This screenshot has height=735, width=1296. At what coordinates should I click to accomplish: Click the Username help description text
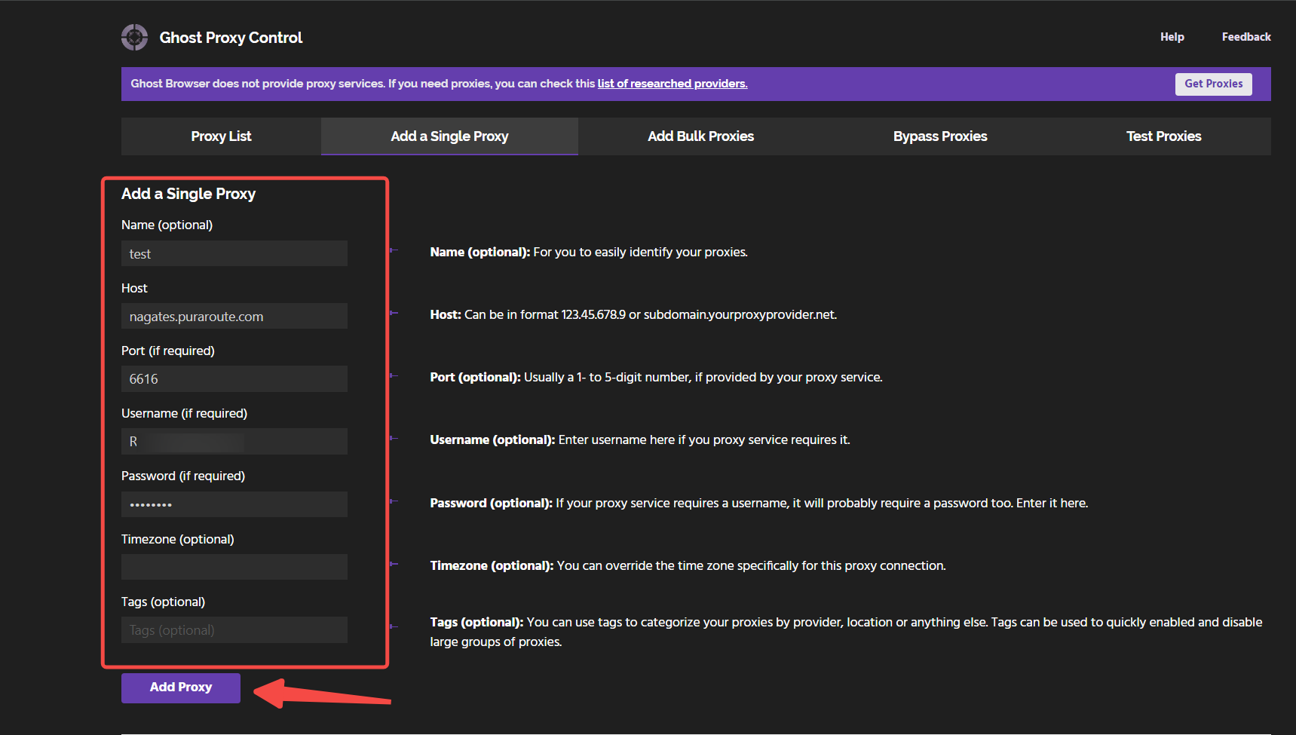(x=640, y=440)
